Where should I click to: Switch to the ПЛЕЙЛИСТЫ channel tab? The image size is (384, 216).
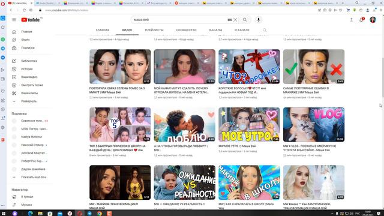tap(154, 30)
